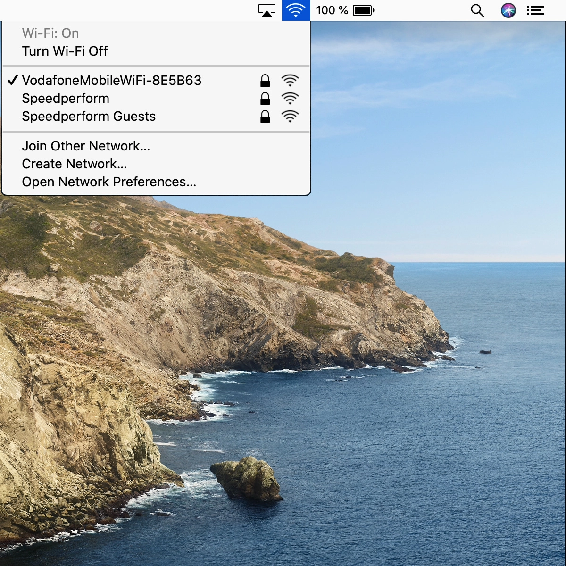Click the 100 % battery percentage text
Viewport: 566px width, 566px height.
coord(332,10)
